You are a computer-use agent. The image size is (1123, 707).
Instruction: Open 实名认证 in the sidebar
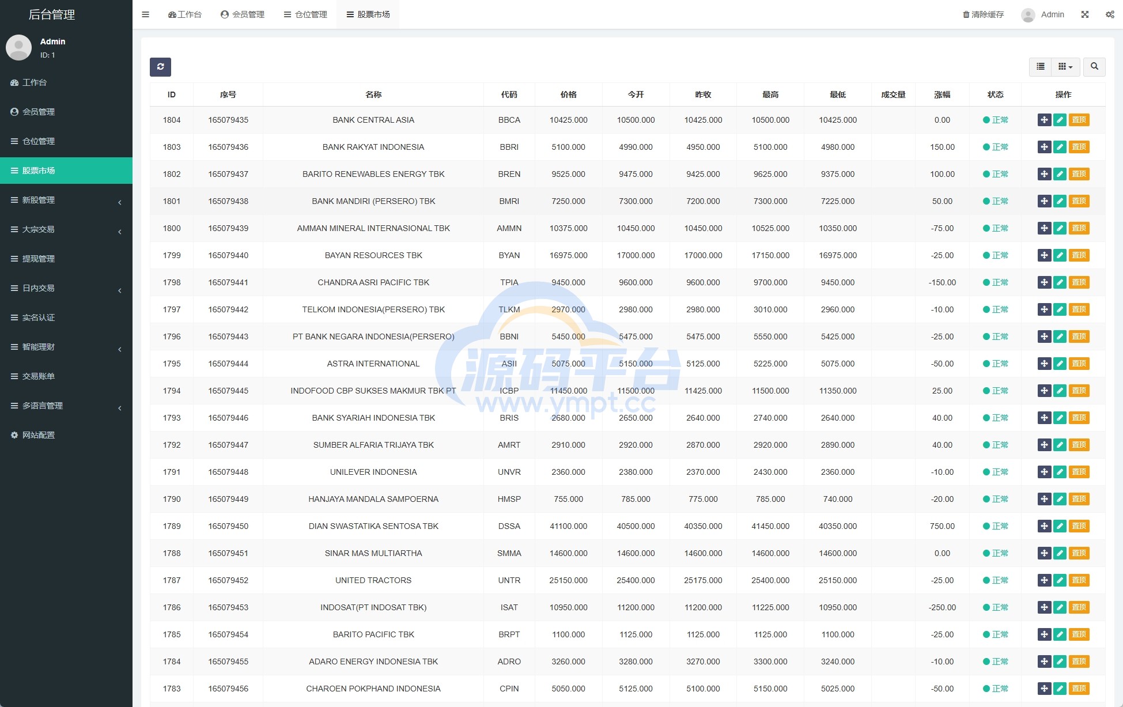tap(66, 317)
